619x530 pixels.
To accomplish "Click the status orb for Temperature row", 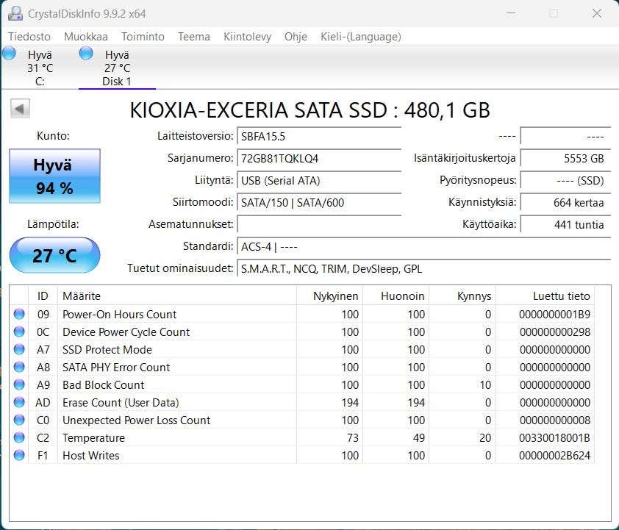I will coord(19,437).
